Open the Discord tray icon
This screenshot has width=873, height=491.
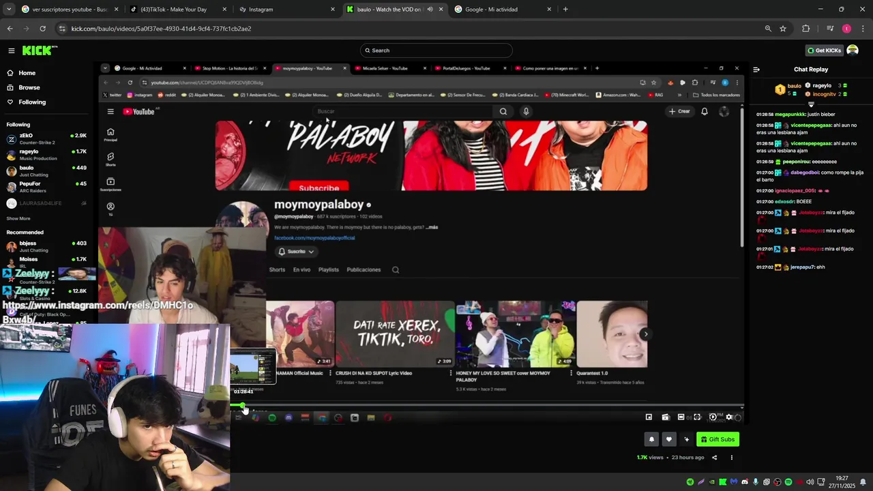coord(745,482)
